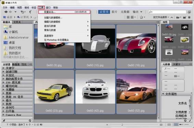This screenshot has height=128, width=194.
Task: Select 输出 workspace
Action: (136, 12)
